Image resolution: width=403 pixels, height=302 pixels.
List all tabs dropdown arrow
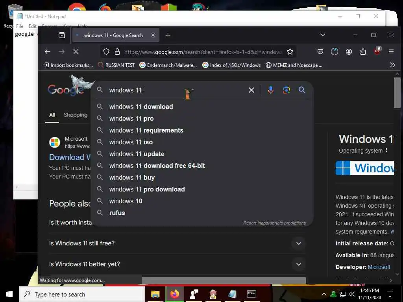click(323, 35)
